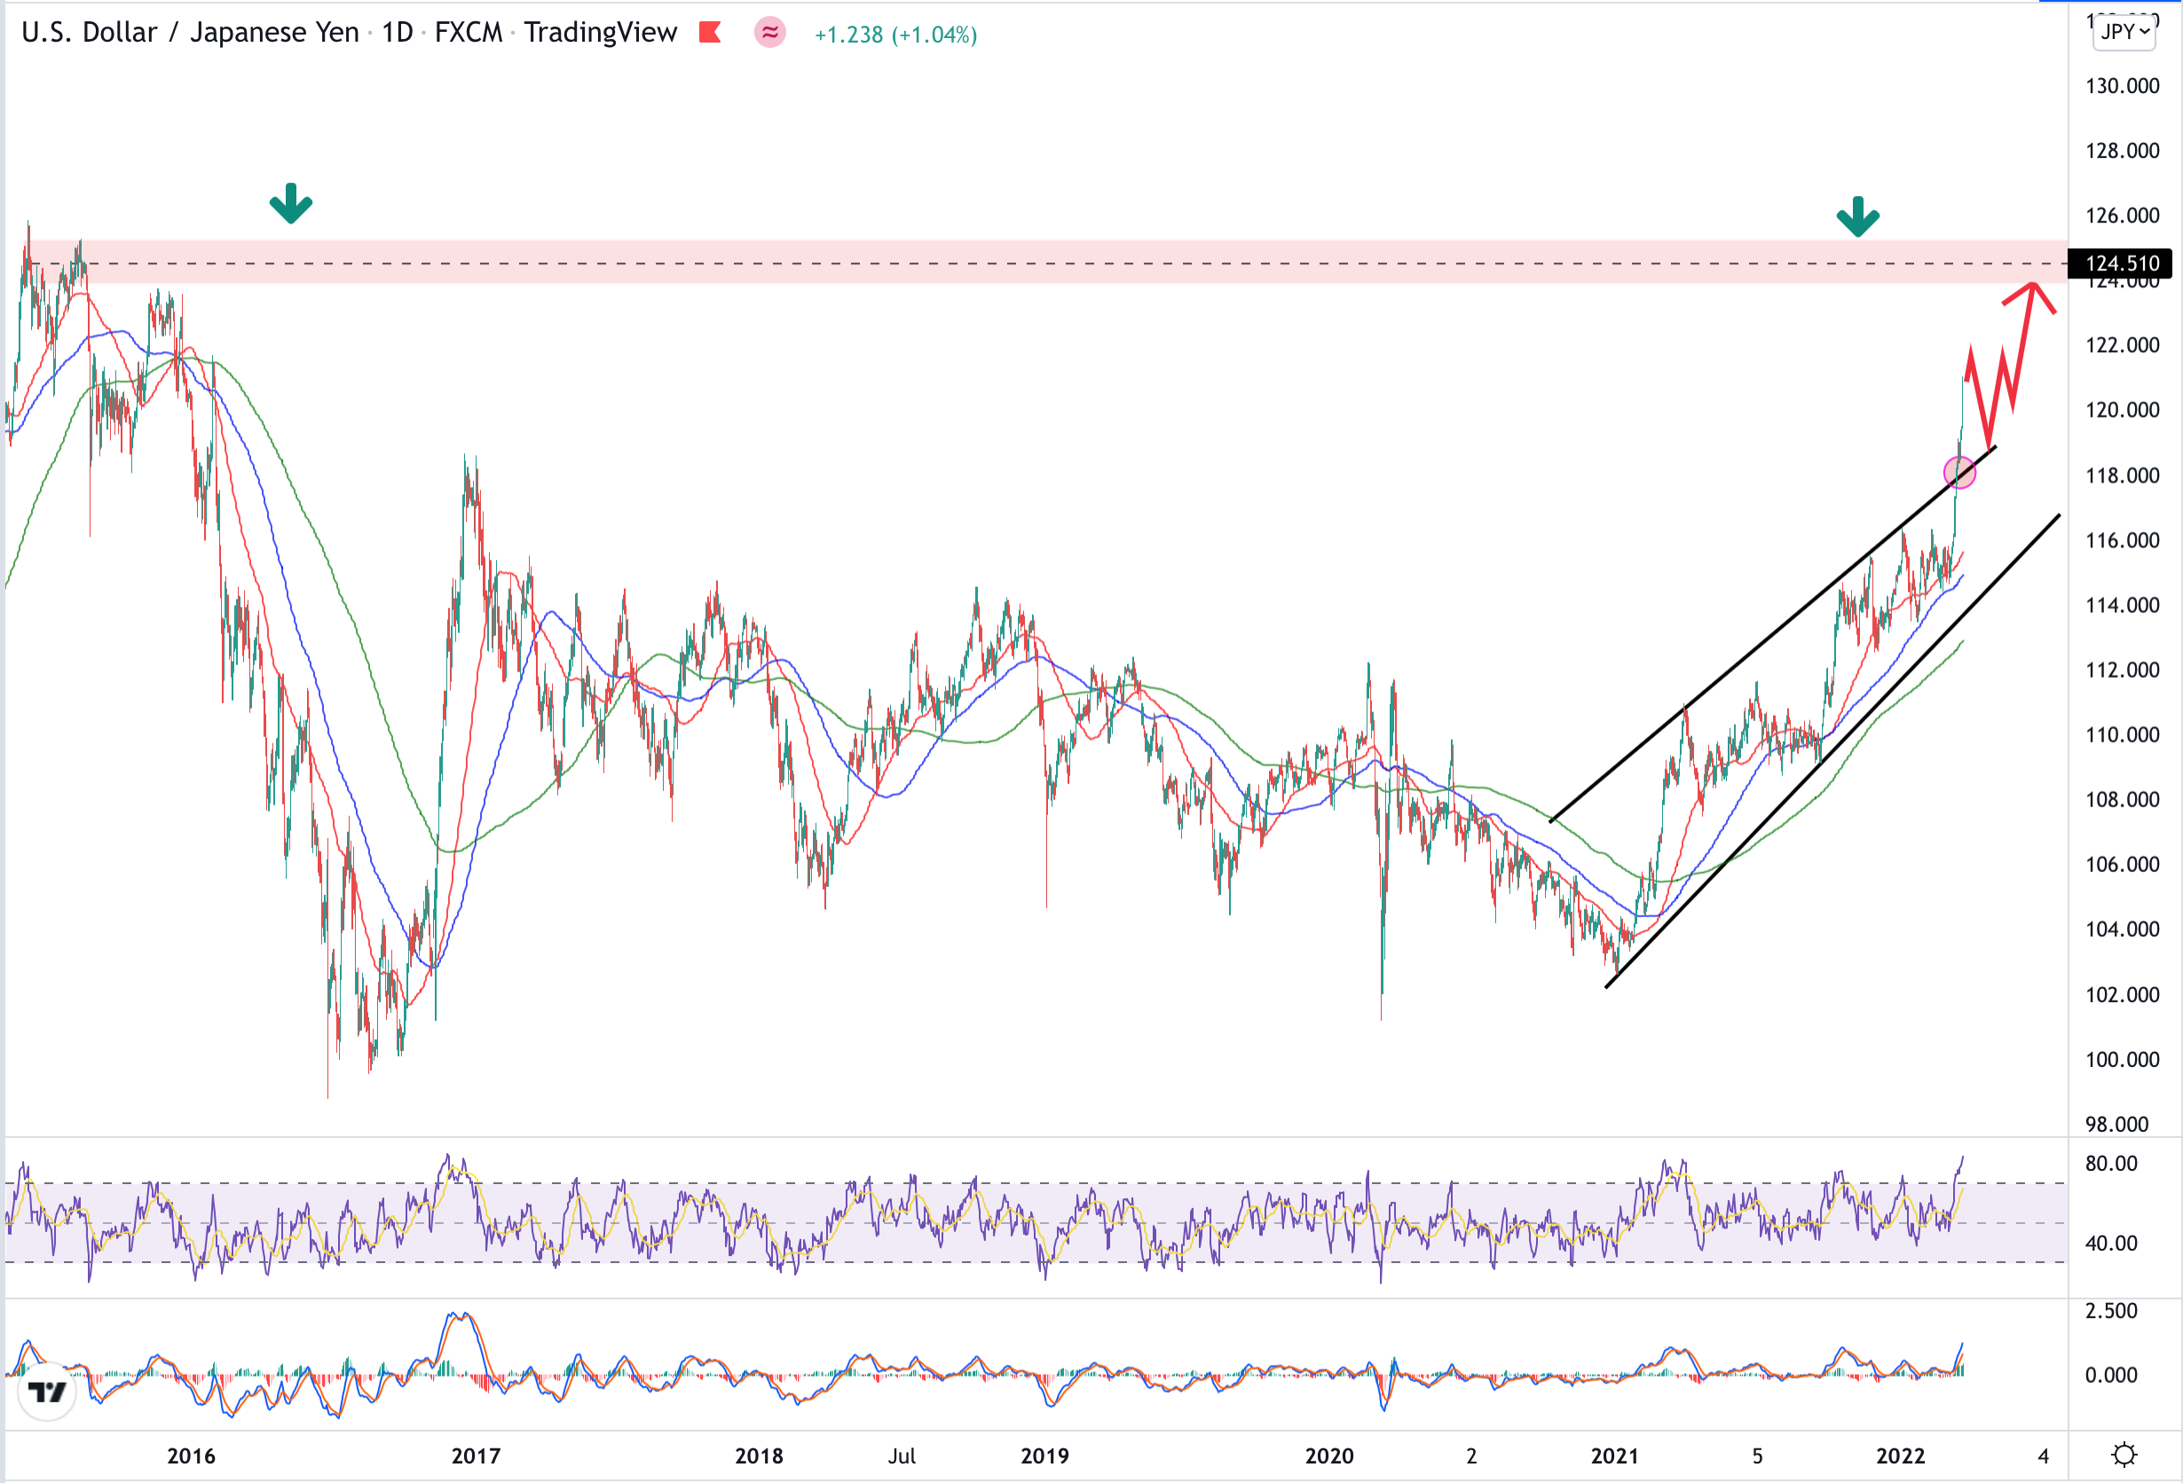The image size is (2183, 1483).
Task: Click the TradingView logo badge
Action: pos(47,1392)
